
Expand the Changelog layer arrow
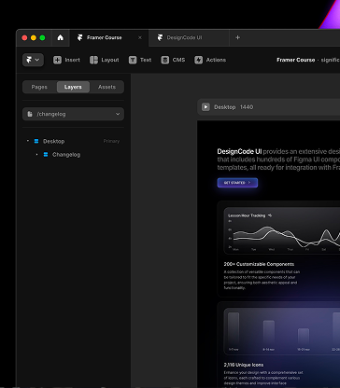coord(37,155)
